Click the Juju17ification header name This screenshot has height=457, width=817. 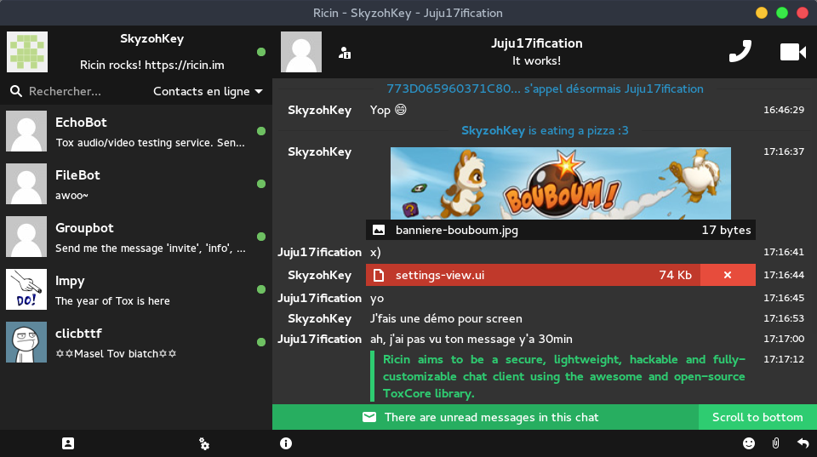point(537,43)
